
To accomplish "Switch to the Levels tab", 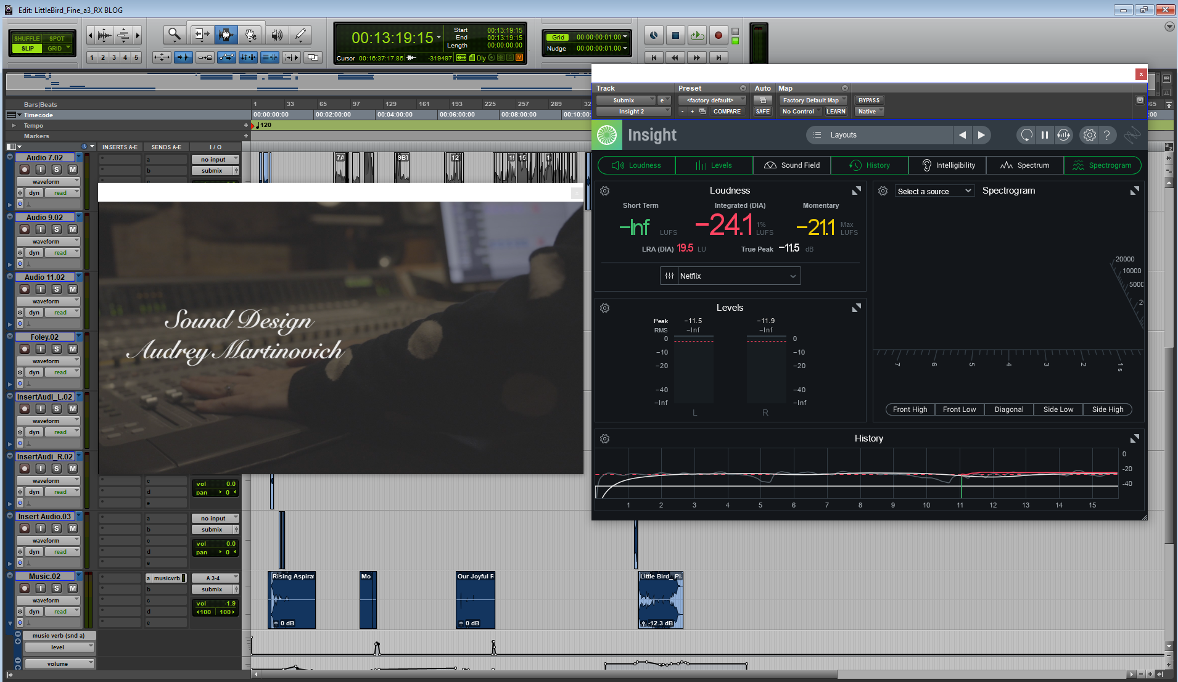I will (714, 165).
